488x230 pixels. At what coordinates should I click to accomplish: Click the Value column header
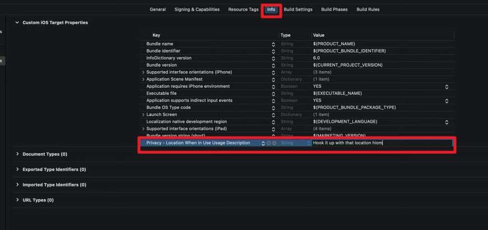coord(318,35)
